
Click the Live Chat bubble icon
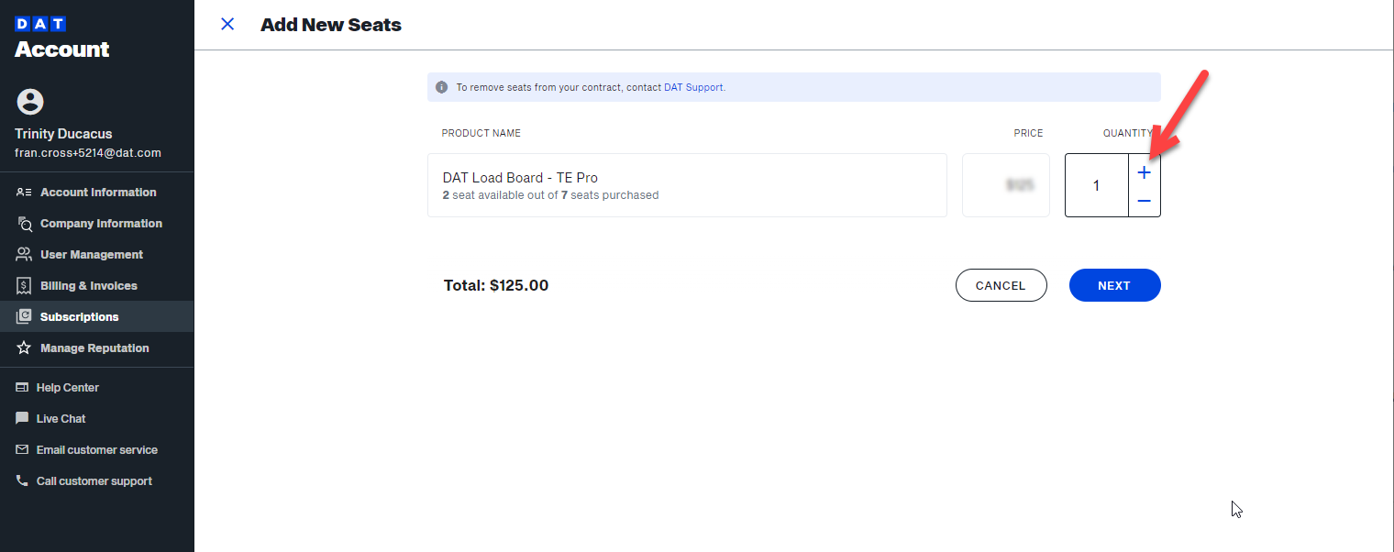[x=22, y=418]
